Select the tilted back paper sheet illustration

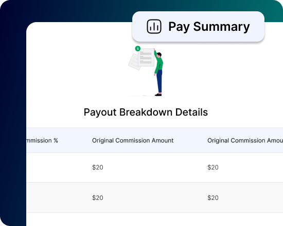pos(134,62)
